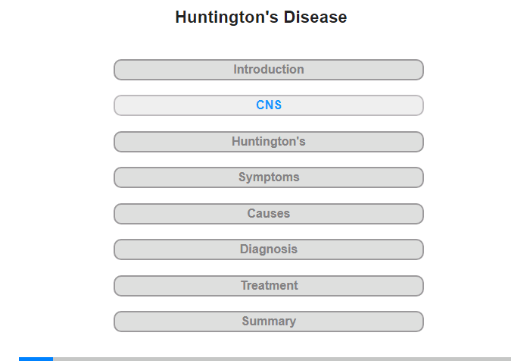View the Summary section

coord(268,322)
